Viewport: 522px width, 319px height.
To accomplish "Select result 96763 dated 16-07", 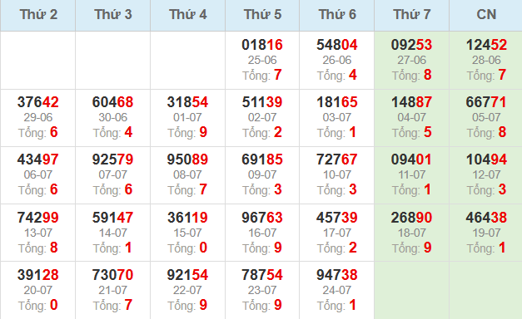I will point(262,218).
